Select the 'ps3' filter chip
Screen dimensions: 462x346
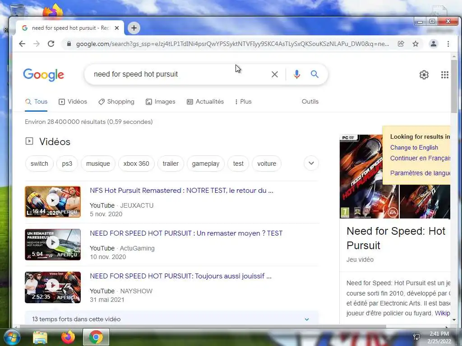tap(67, 164)
